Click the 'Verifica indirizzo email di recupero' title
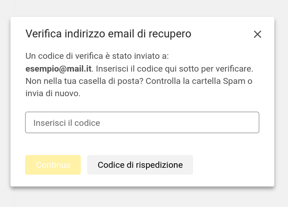This screenshot has width=288, height=207. point(108,34)
